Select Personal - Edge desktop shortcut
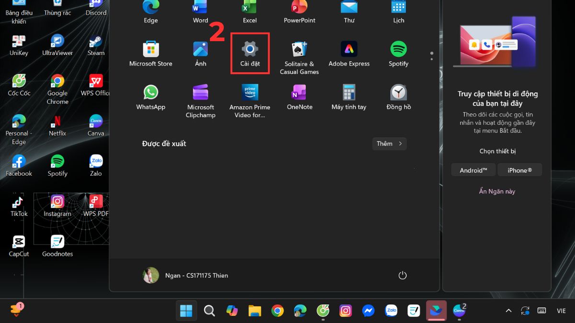This screenshot has height=323, width=575. coord(19,129)
